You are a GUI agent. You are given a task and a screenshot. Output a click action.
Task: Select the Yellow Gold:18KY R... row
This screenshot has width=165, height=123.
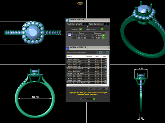pyautogui.click(x=87, y=69)
